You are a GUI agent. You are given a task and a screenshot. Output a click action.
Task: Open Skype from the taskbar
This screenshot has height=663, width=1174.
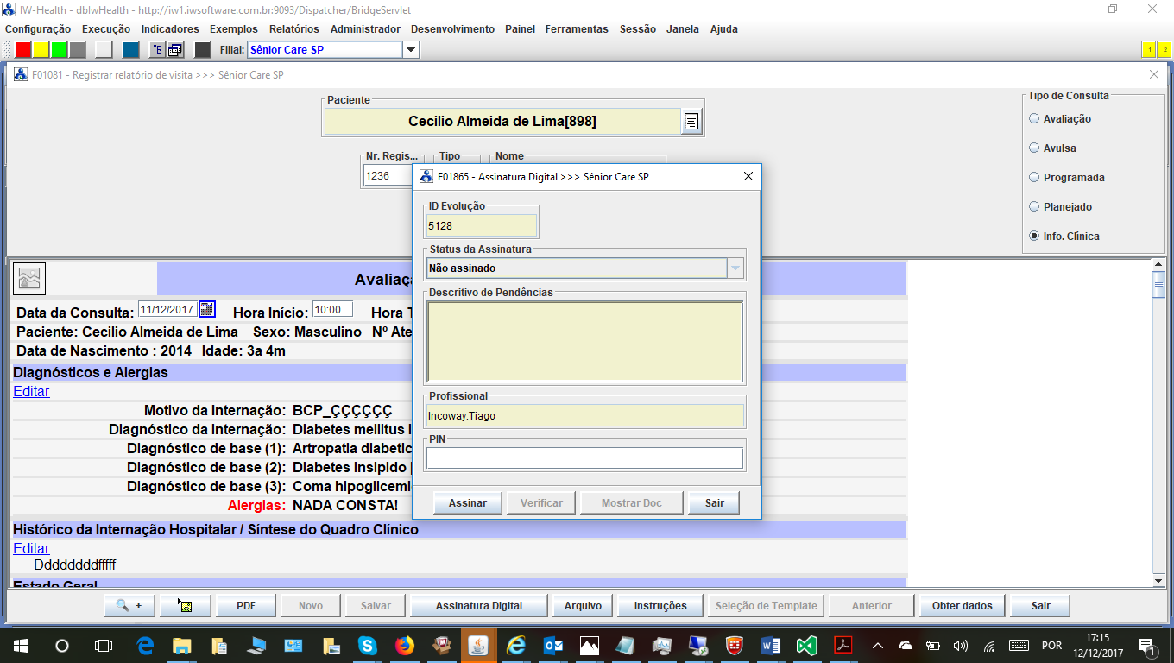point(368,645)
